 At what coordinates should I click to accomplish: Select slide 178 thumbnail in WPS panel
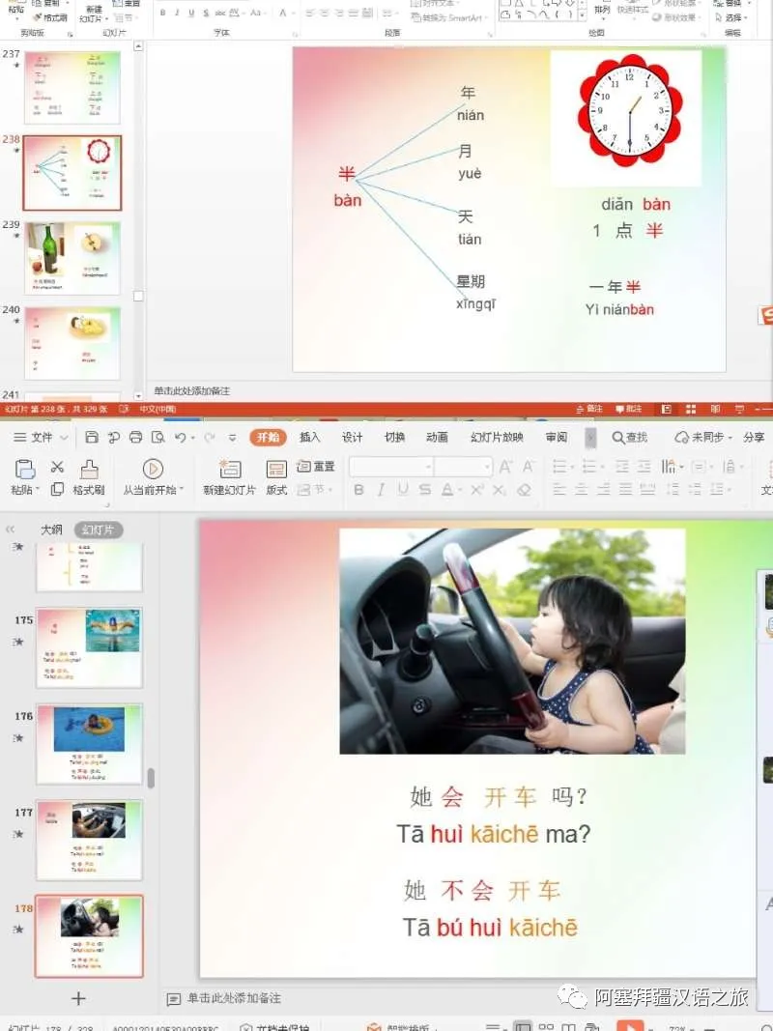click(x=90, y=935)
